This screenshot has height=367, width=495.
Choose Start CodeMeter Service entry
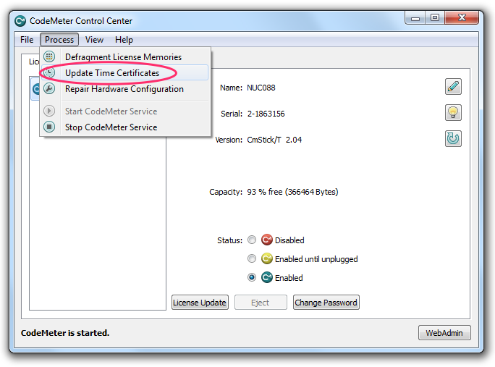(124, 111)
